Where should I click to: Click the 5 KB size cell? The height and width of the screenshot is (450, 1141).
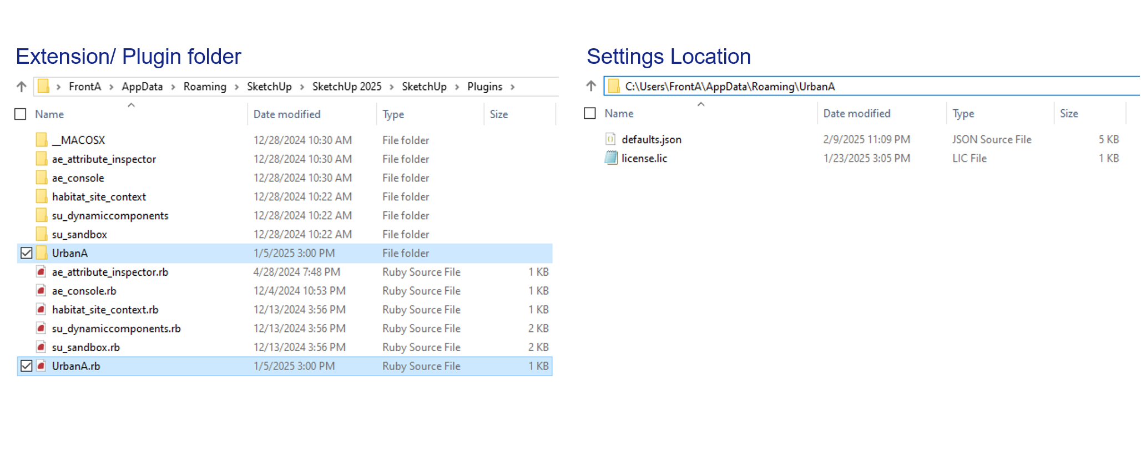click(x=1109, y=139)
